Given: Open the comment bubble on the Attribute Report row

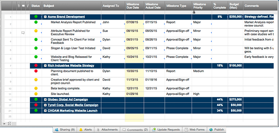Looking at the screenshot, I should [23, 33].
